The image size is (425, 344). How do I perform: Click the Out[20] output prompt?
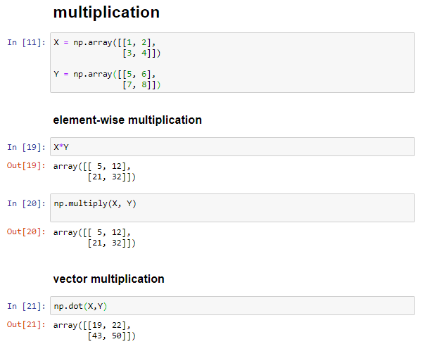point(27,231)
